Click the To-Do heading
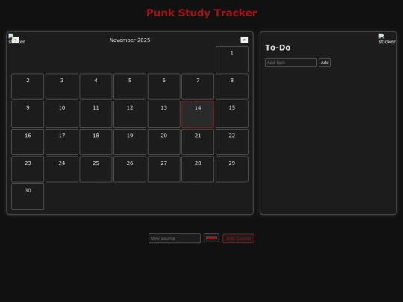The image size is (403, 302). tap(278, 48)
